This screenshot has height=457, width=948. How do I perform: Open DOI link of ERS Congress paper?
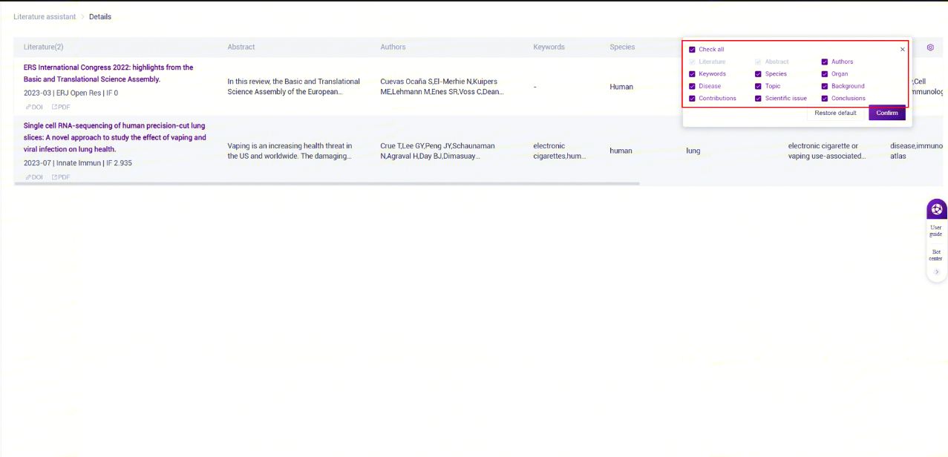34,107
